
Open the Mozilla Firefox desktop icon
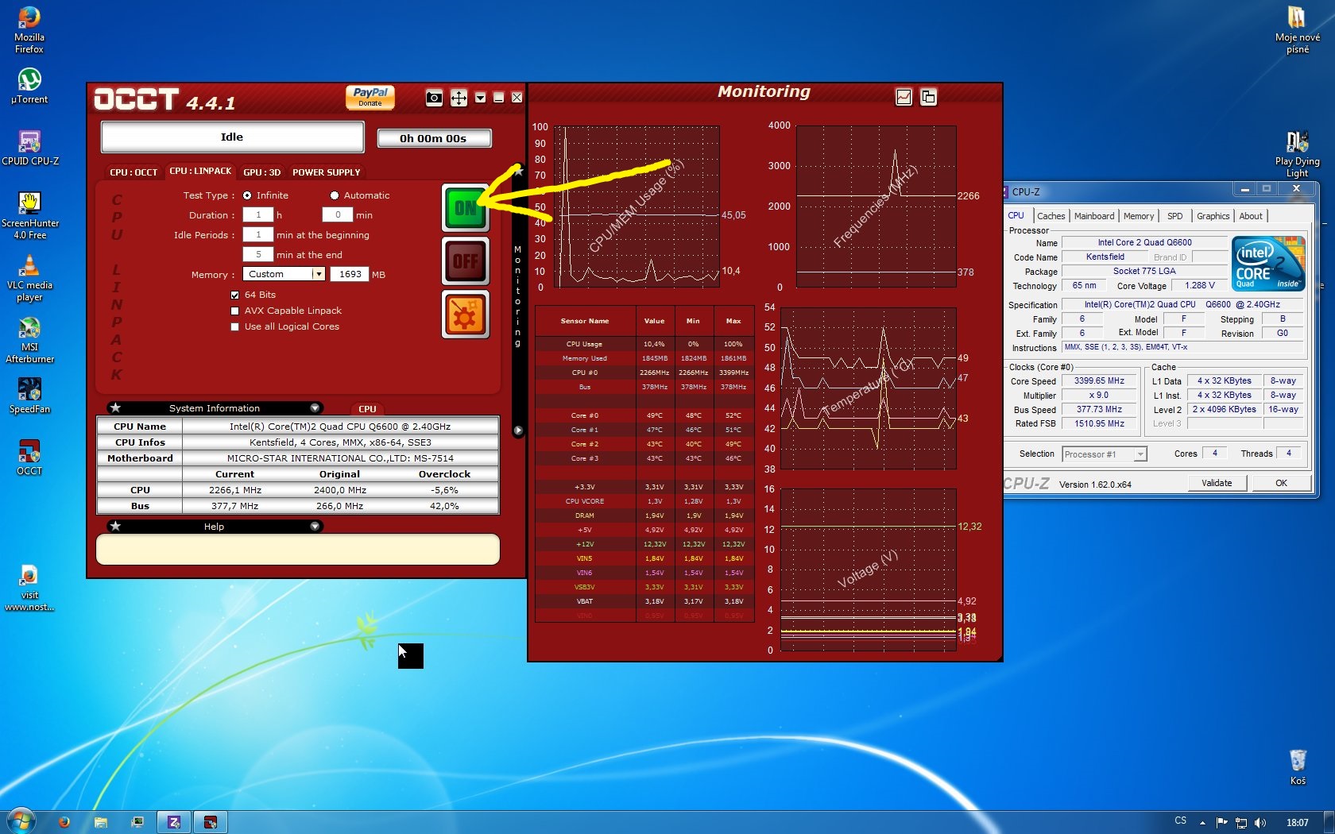pos(29,30)
